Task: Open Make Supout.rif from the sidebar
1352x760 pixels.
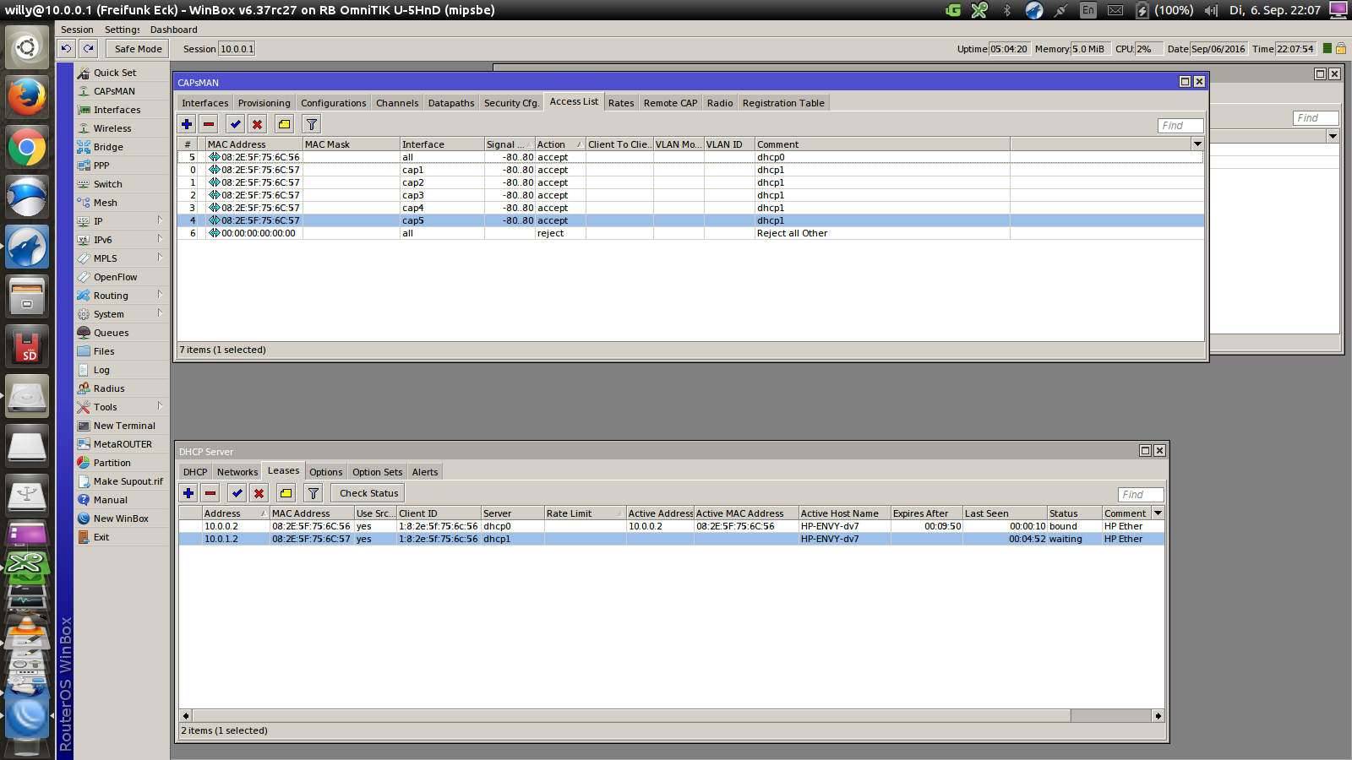Action: pos(122,481)
